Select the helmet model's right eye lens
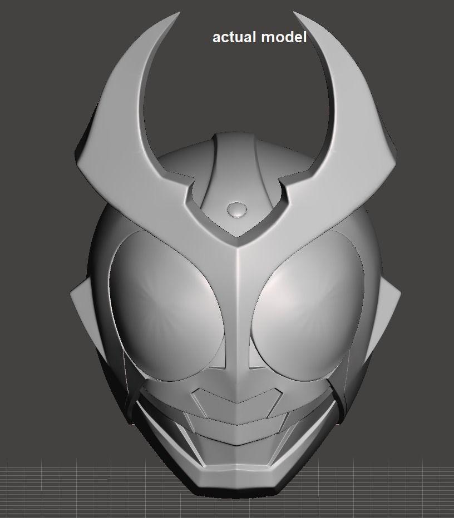The image size is (454, 518). pos(309,306)
